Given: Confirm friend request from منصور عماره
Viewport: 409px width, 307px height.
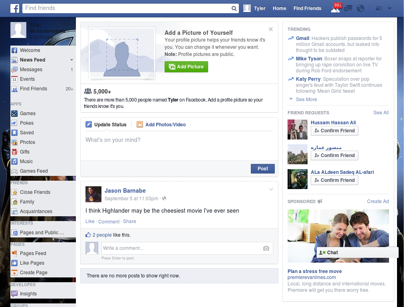Looking at the screenshot, I should [334, 155].
